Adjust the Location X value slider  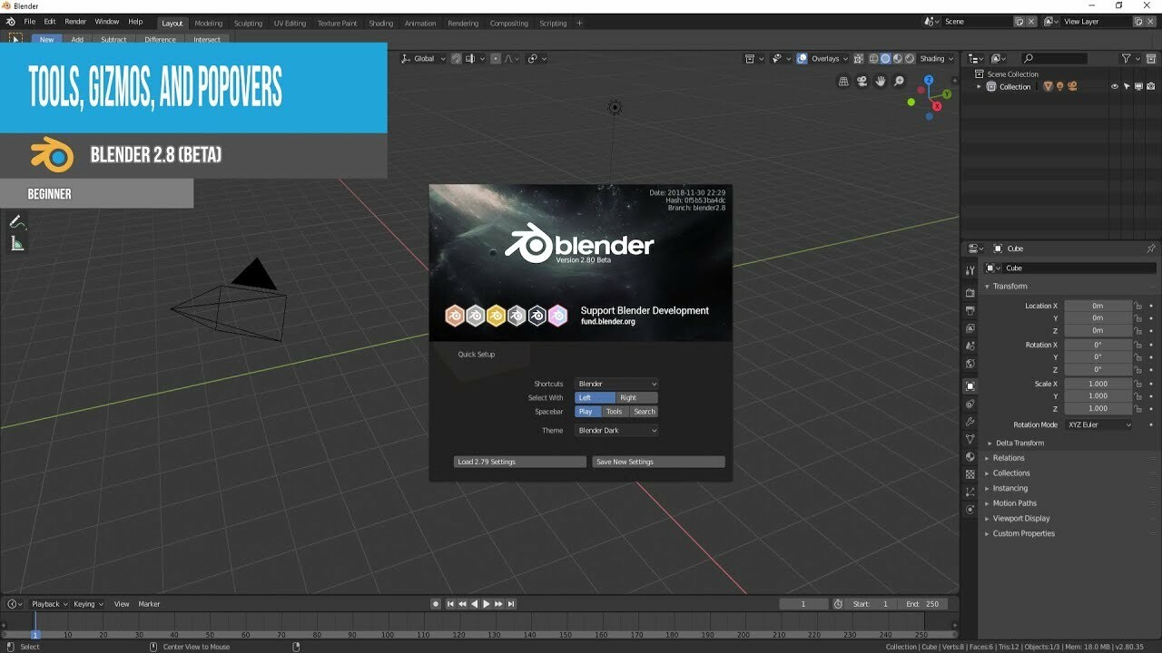tap(1098, 305)
